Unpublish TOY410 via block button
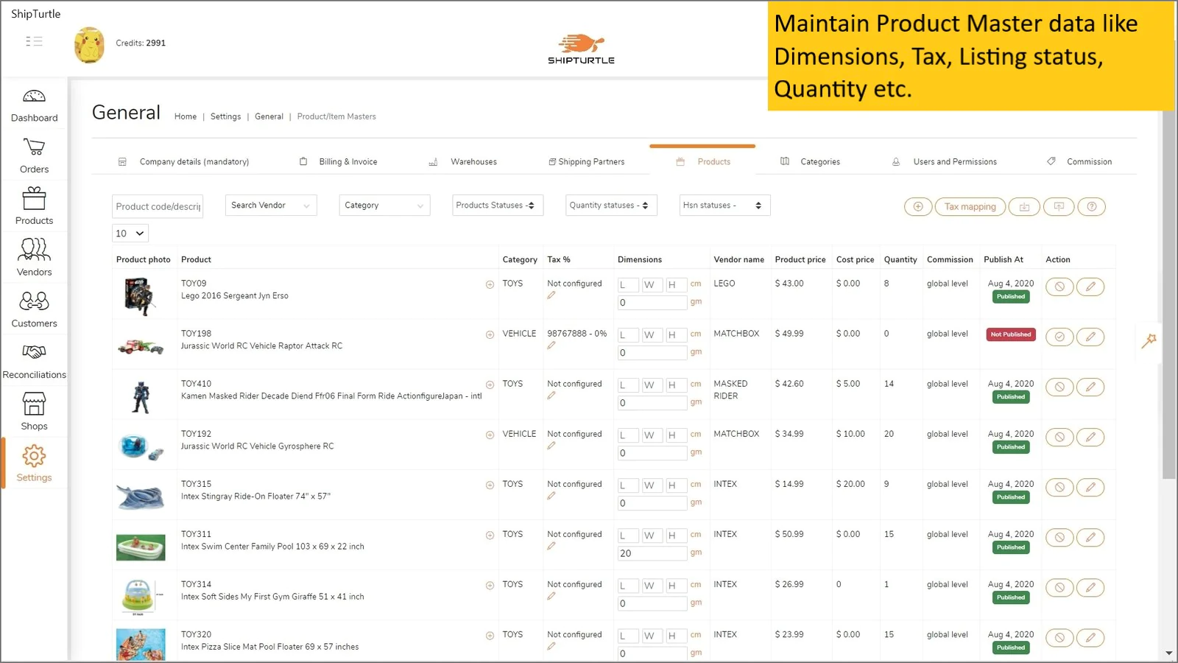 (x=1059, y=387)
